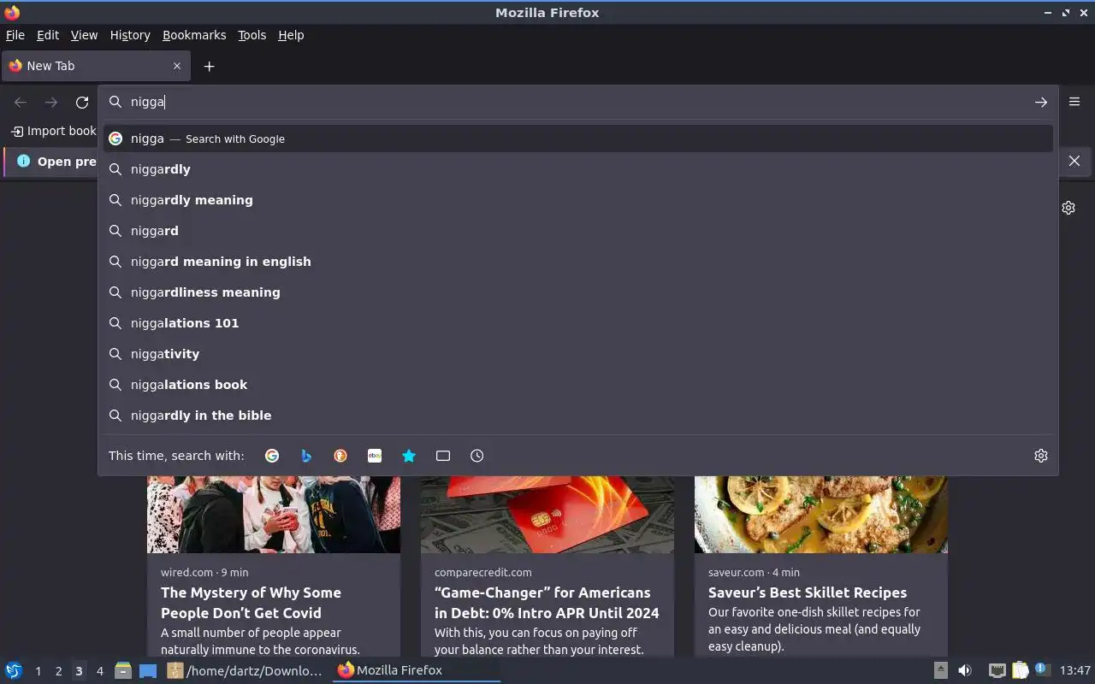
Task: Open the Help menu
Action: (291, 35)
